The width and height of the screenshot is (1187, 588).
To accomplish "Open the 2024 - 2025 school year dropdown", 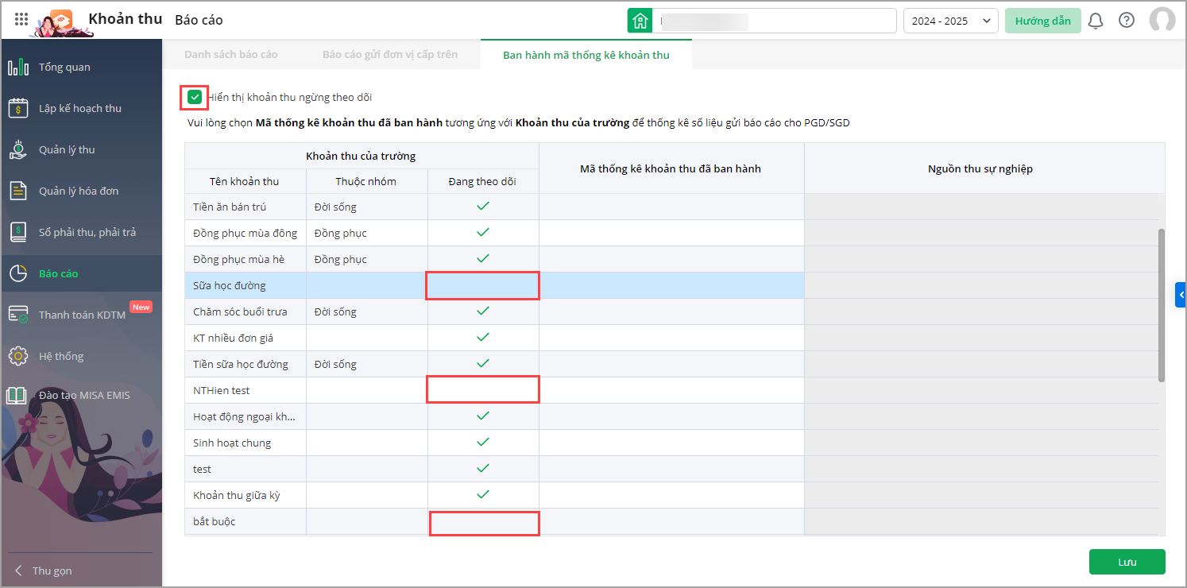I will 951,21.
